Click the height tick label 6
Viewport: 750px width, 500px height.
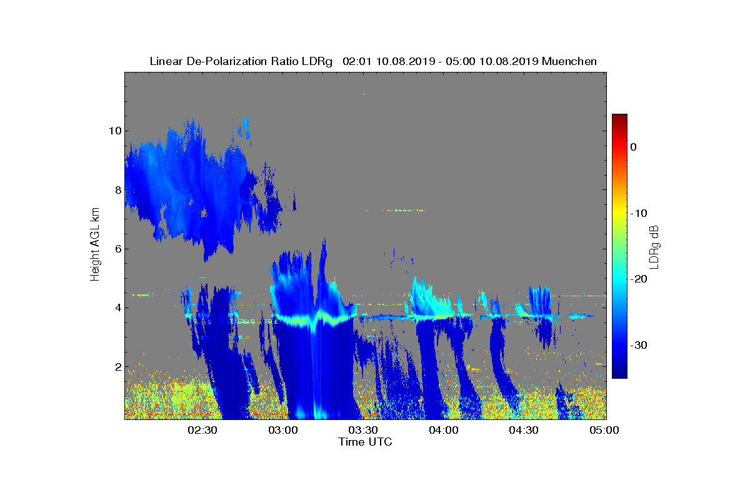click(117, 249)
